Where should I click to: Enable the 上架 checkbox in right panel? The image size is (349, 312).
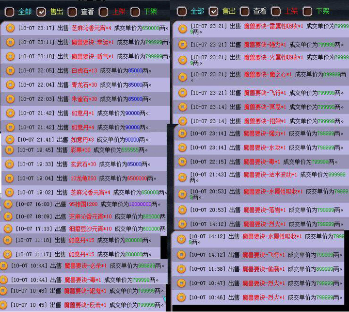[276, 11]
